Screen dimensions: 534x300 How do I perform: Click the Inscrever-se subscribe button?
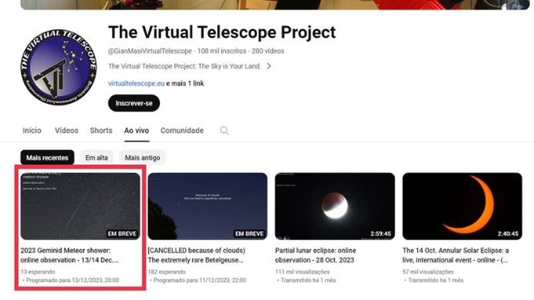point(134,103)
